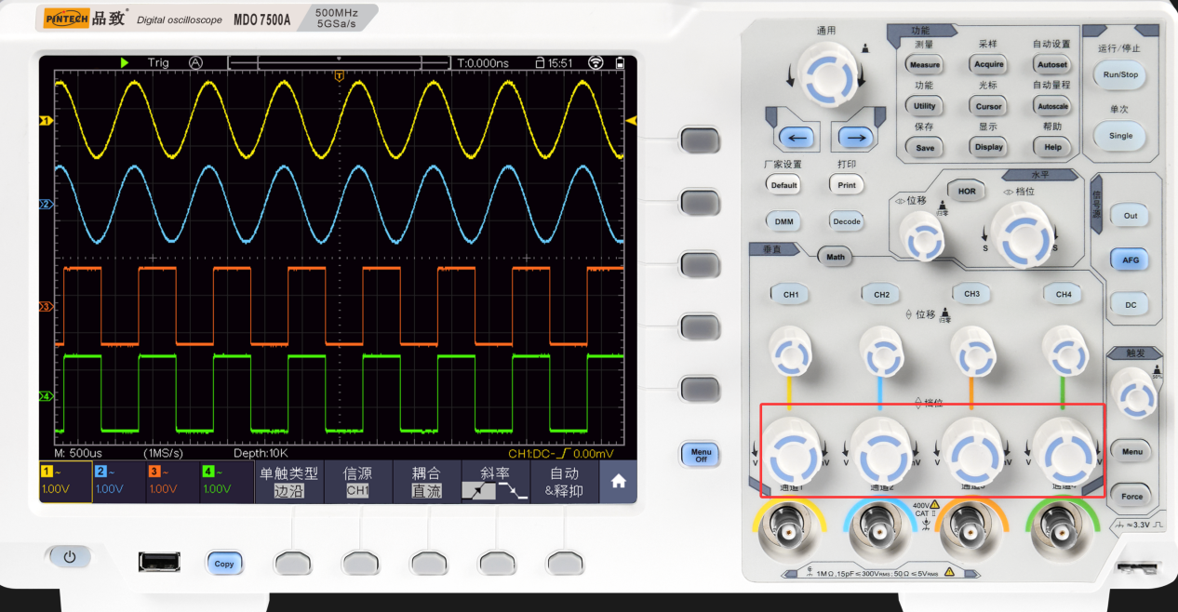Click the WiFi status icon
Image resolution: width=1178 pixels, height=612 pixels.
596,63
